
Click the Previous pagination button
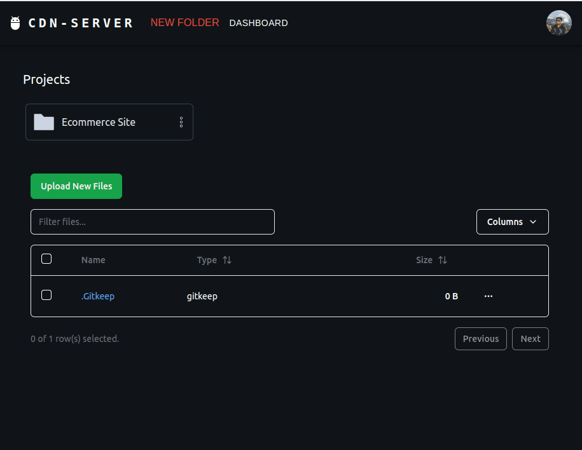pyautogui.click(x=480, y=339)
